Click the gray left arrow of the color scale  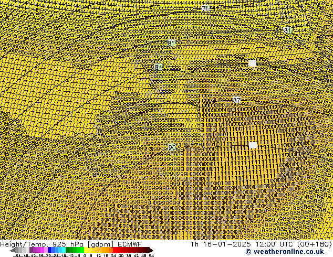click(12, 250)
